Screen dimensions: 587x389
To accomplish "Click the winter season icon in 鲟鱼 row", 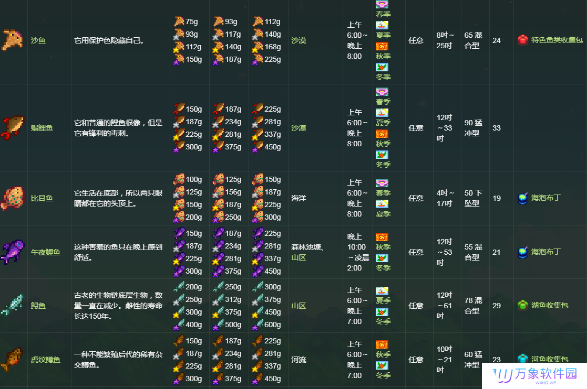I will [382, 312].
